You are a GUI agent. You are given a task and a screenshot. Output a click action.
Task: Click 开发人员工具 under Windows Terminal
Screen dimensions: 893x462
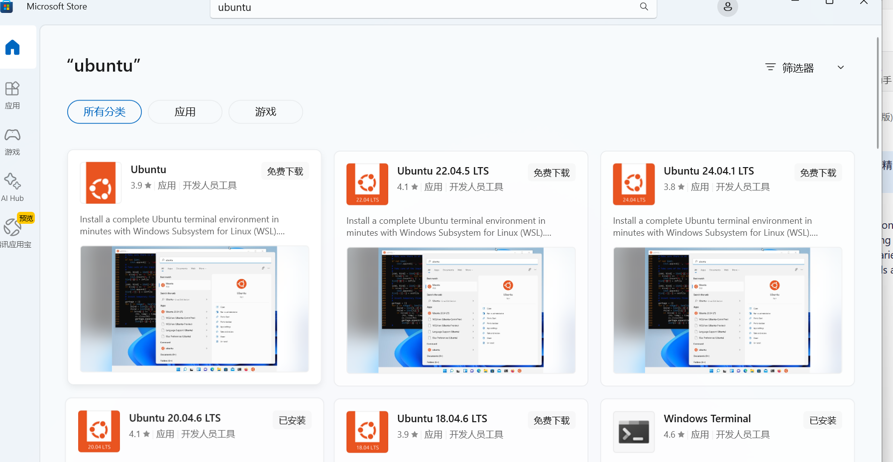[743, 435]
